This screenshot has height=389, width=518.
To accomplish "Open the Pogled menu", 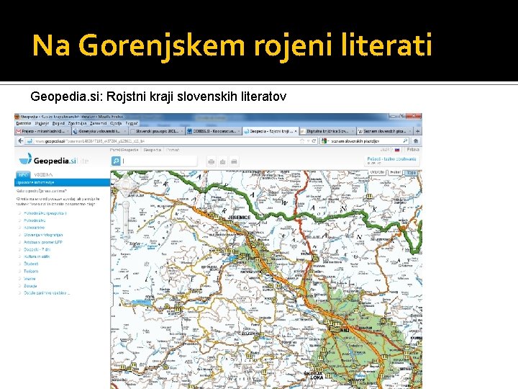I will click(58, 123).
